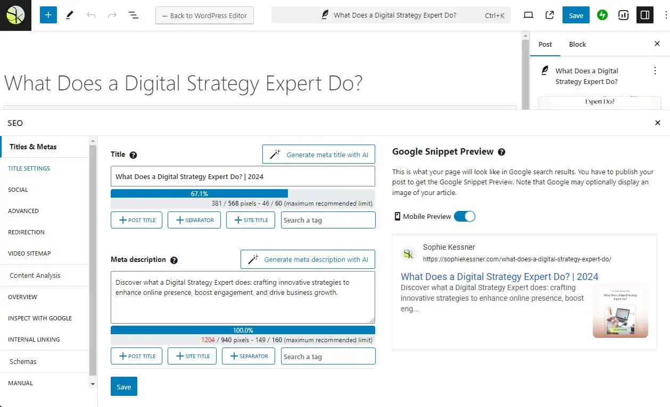The height and width of the screenshot is (407, 670).
Task: Click help icon beside Google Snippet Preview
Action: [x=501, y=152]
